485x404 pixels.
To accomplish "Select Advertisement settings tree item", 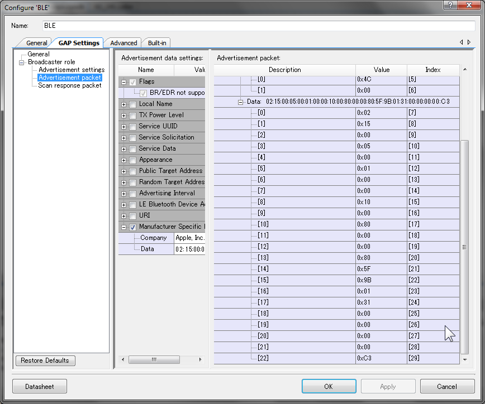I will pos(72,70).
